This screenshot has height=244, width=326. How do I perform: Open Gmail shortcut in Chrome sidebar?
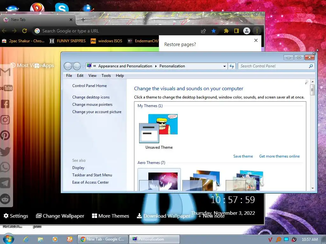5,72
